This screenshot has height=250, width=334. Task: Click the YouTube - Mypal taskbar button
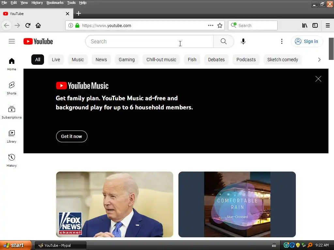point(60,245)
